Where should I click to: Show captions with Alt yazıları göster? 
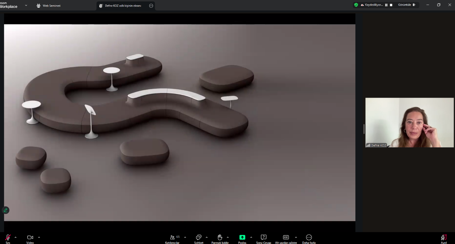286,237
